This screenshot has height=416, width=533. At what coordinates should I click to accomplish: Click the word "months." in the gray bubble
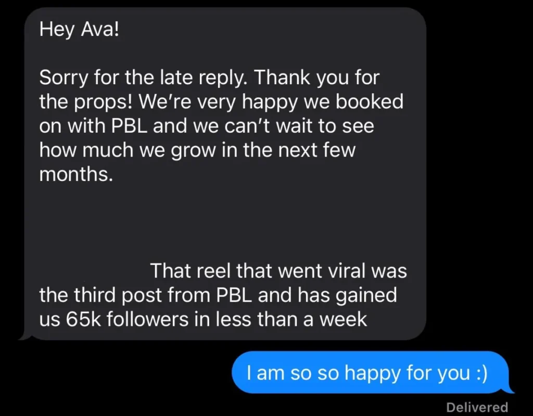click(76, 175)
